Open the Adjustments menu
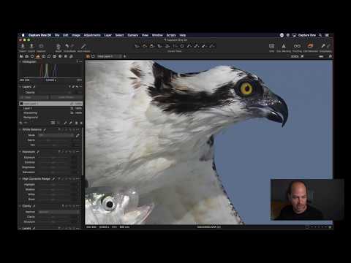 (92, 35)
